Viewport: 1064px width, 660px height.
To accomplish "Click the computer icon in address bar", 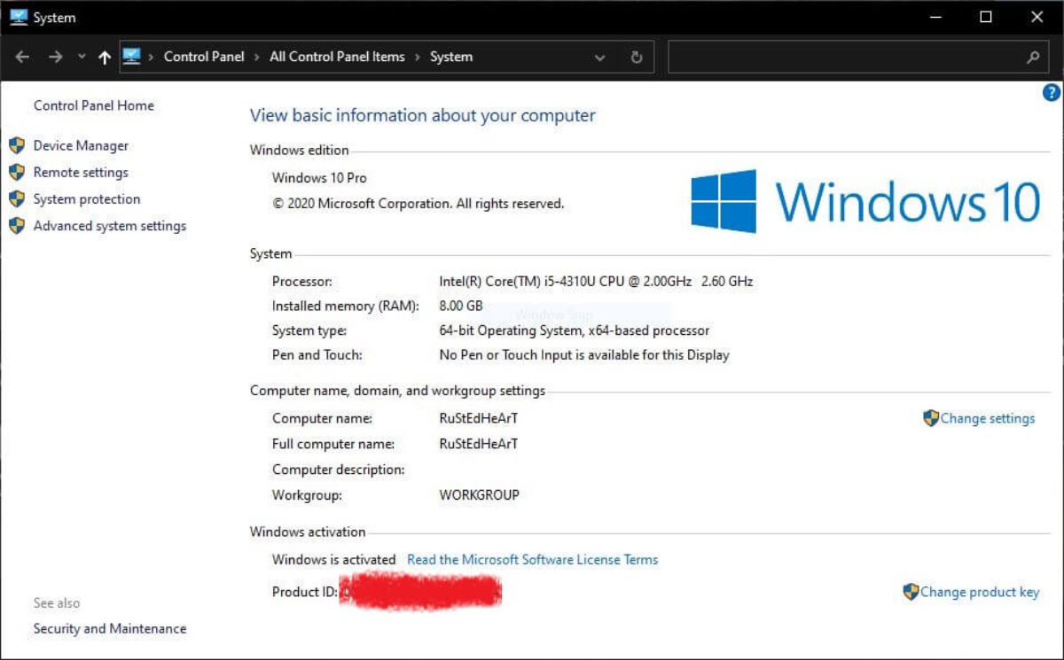I will 131,56.
